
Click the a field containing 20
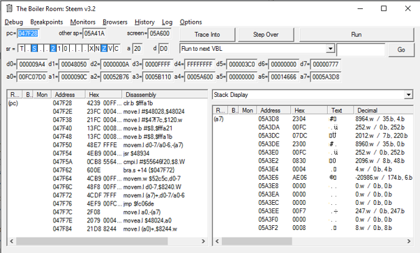[x=137, y=49]
